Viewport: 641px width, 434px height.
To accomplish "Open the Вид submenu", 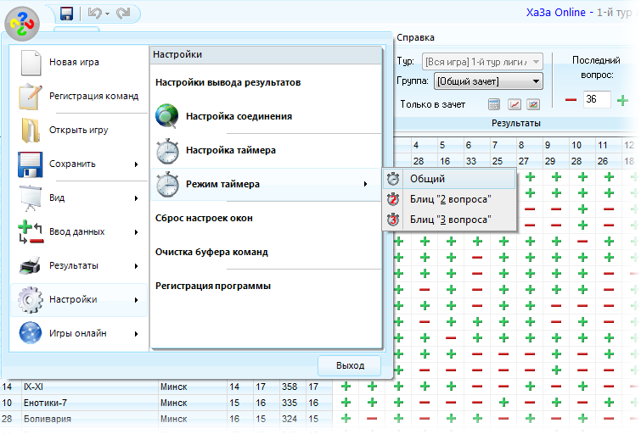I will [79, 198].
